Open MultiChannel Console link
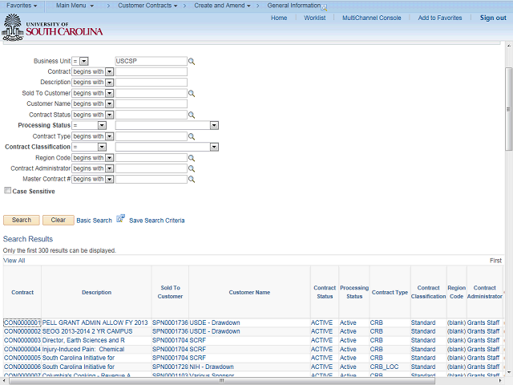Viewport: 513px width, 385px height. coord(372,18)
